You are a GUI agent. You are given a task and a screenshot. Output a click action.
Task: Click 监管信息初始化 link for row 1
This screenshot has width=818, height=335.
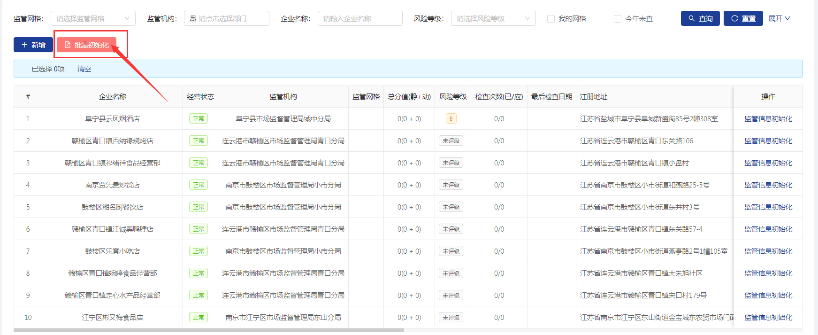click(768, 119)
